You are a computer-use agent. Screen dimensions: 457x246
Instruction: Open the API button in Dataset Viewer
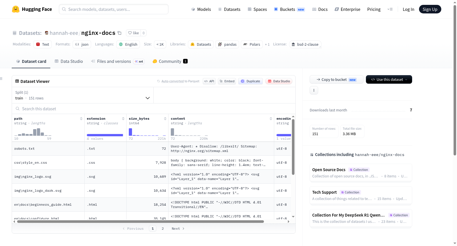coord(209,81)
